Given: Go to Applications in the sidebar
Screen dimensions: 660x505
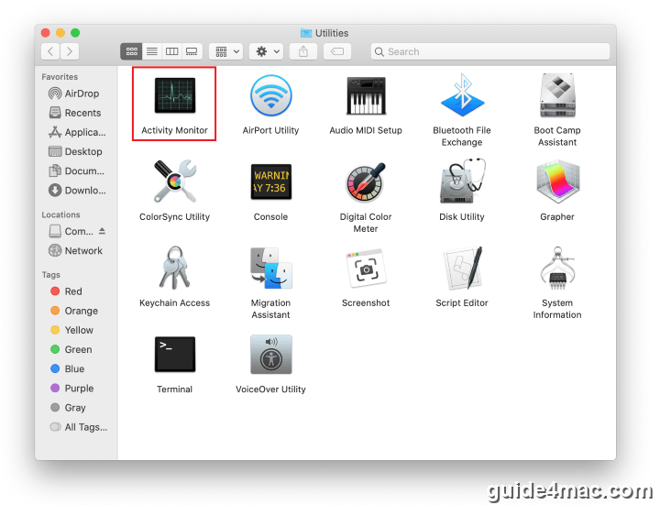Looking at the screenshot, I should click(x=77, y=132).
